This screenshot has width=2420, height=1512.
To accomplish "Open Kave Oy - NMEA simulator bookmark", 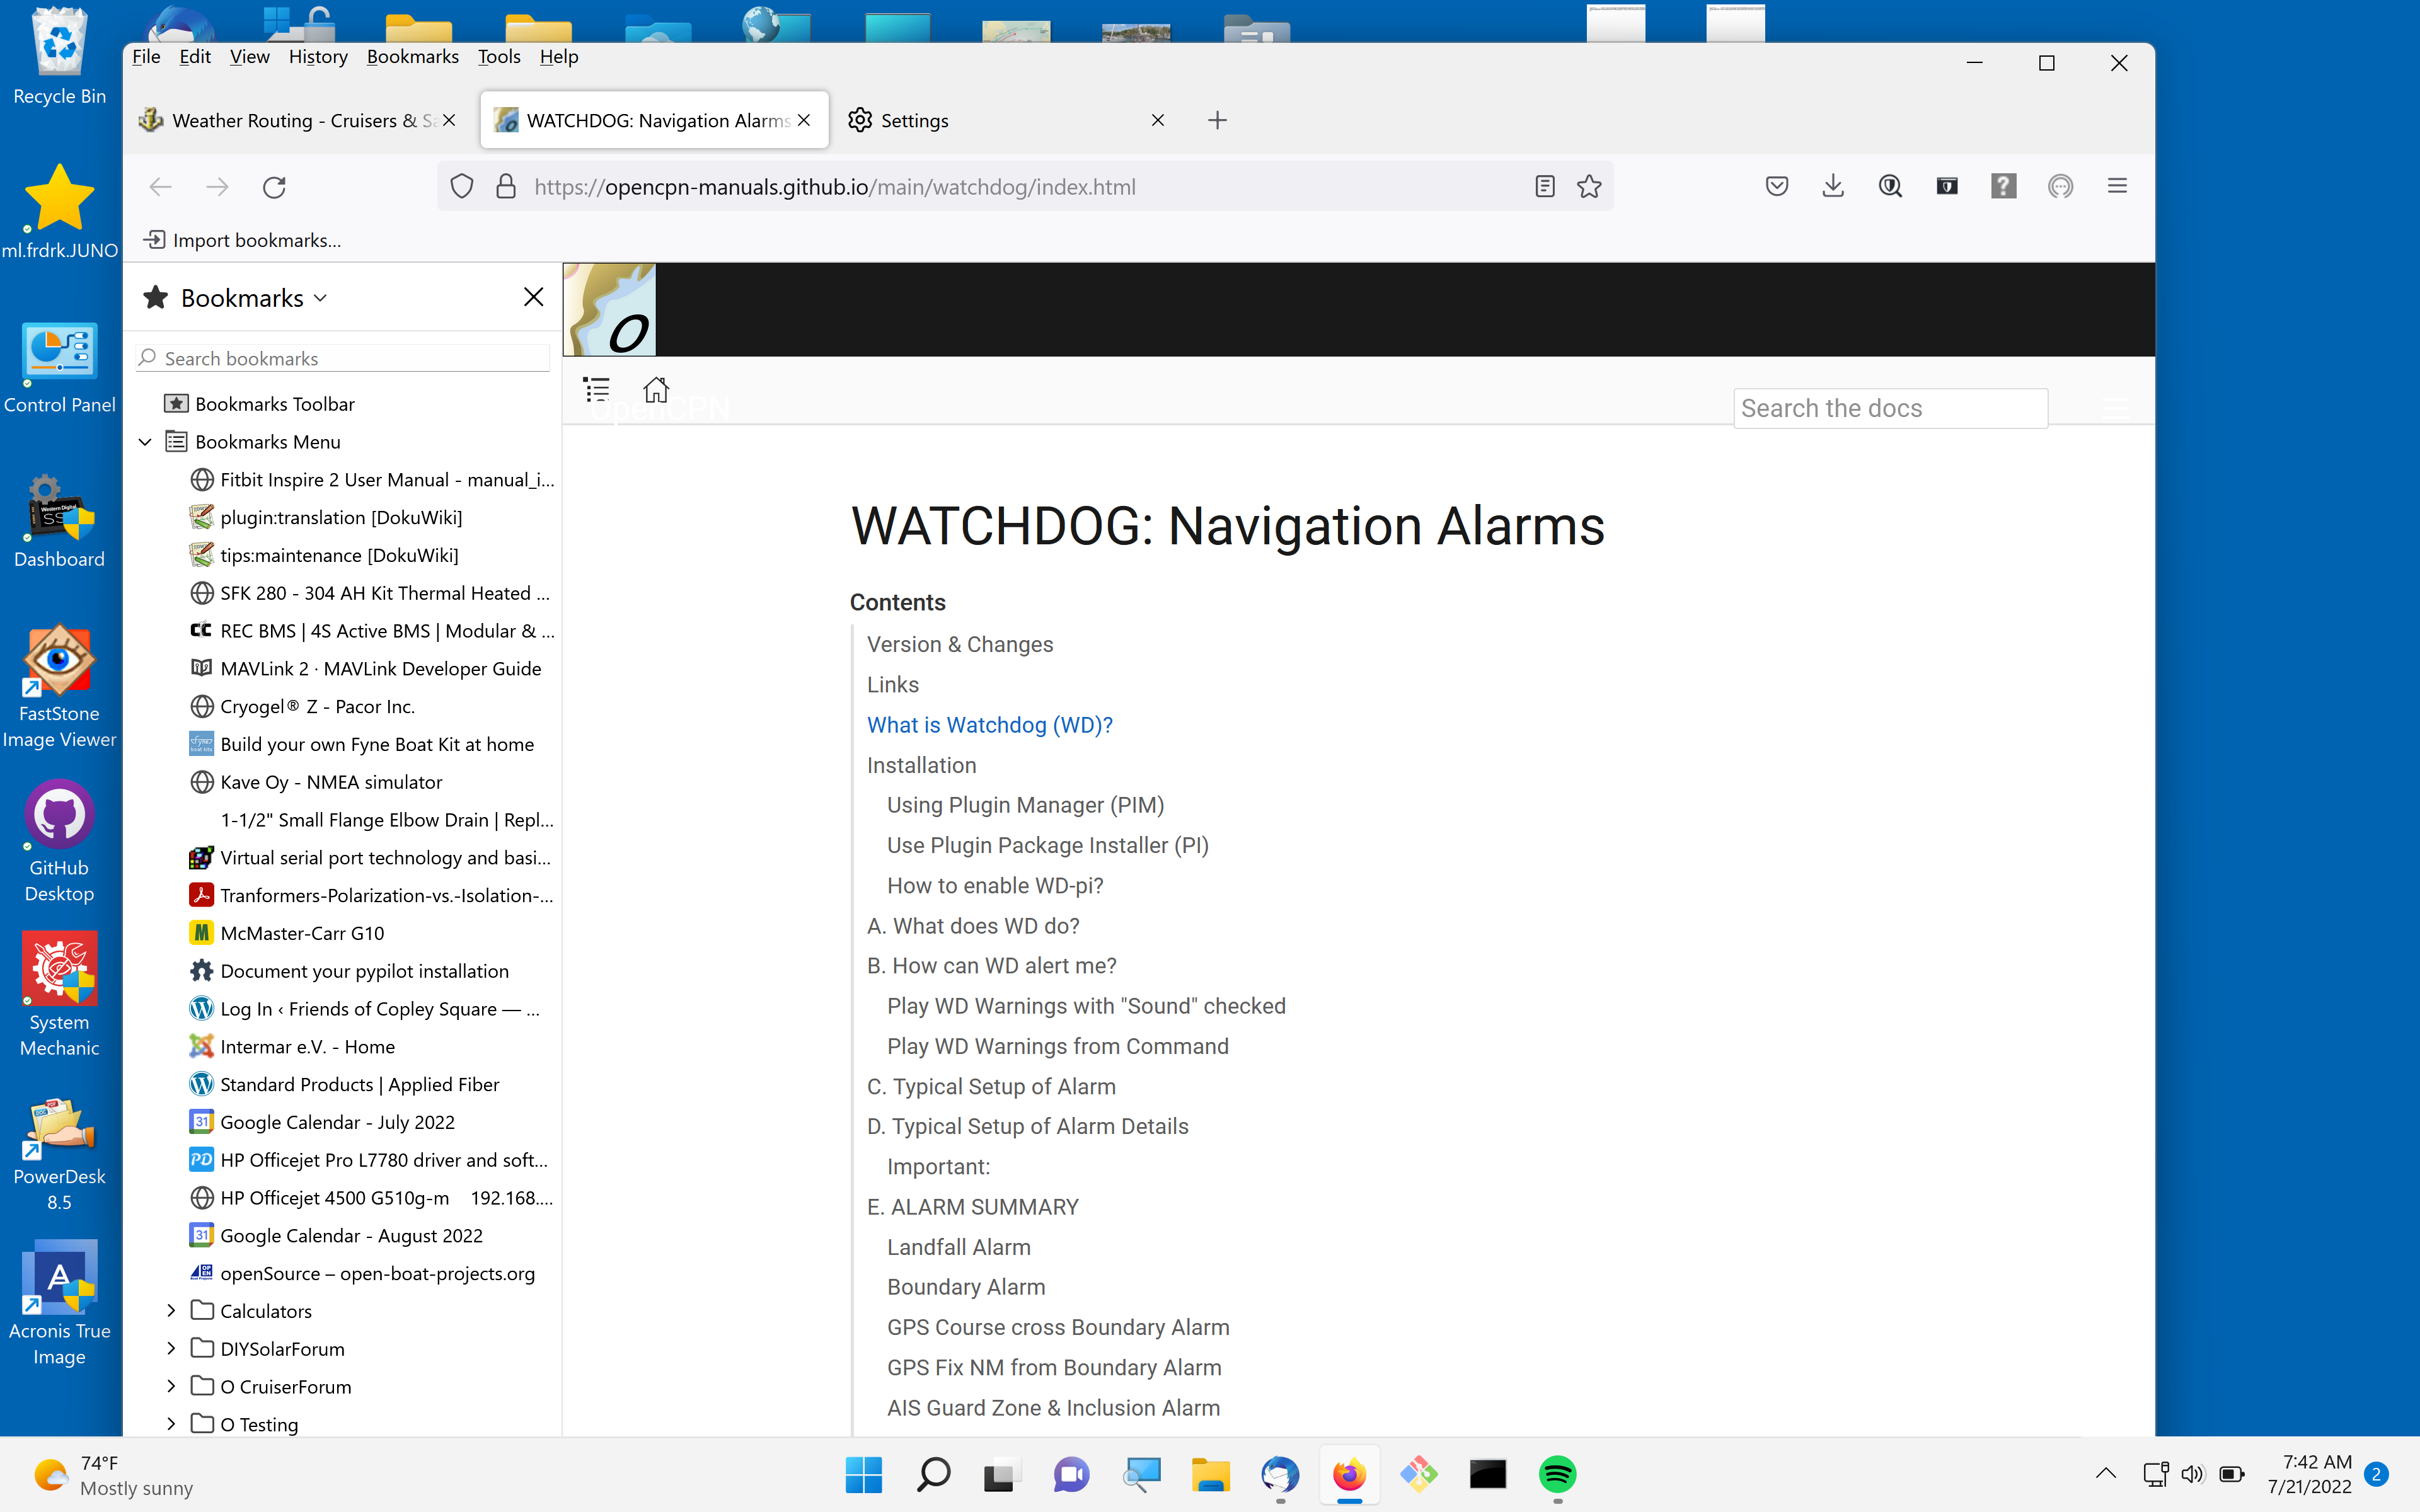I will click(x=316, y=782).
